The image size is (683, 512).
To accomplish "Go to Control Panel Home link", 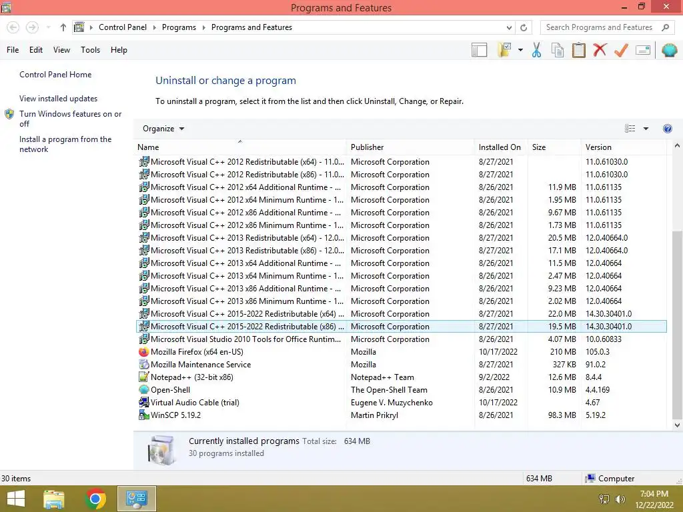I will [x=55, y=75].
